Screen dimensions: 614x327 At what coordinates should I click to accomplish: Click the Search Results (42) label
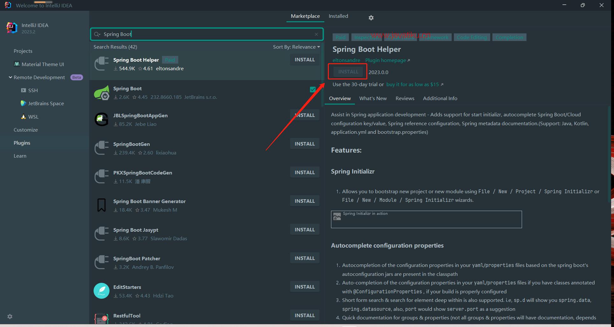[x=115, y=47]
